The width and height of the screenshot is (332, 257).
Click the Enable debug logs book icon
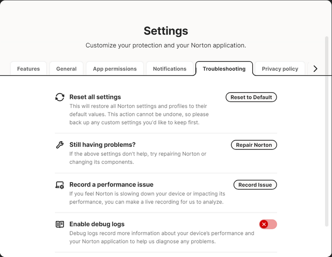[x=60, y=224]
